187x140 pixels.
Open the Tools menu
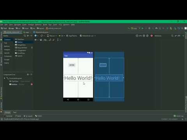coord(55,24)
